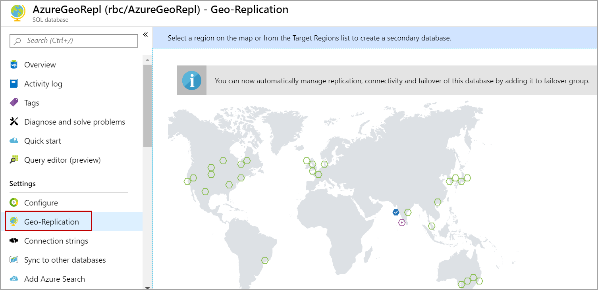Image resolution: width=598 pixels, height=290 pixels.
Task: Open the Overview menu item
Action: 40,65
